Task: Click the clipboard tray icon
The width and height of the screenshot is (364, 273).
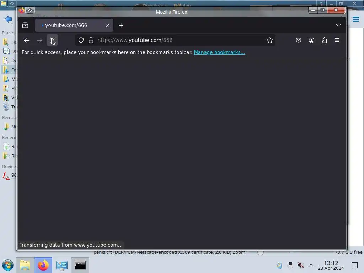Action: (x=290, y=265)
